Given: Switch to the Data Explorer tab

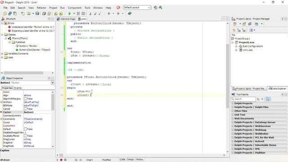Looking at the screenshot, I should click(277, 89).
